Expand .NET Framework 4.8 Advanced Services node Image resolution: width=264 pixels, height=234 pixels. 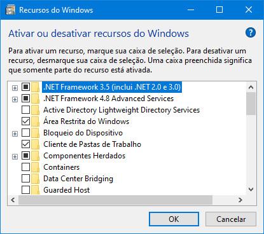[15, 99]
